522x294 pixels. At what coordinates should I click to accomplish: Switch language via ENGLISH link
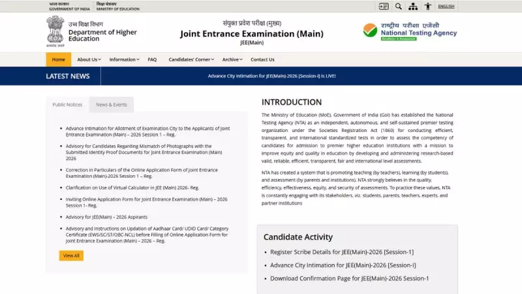click(x=446, y=7)
